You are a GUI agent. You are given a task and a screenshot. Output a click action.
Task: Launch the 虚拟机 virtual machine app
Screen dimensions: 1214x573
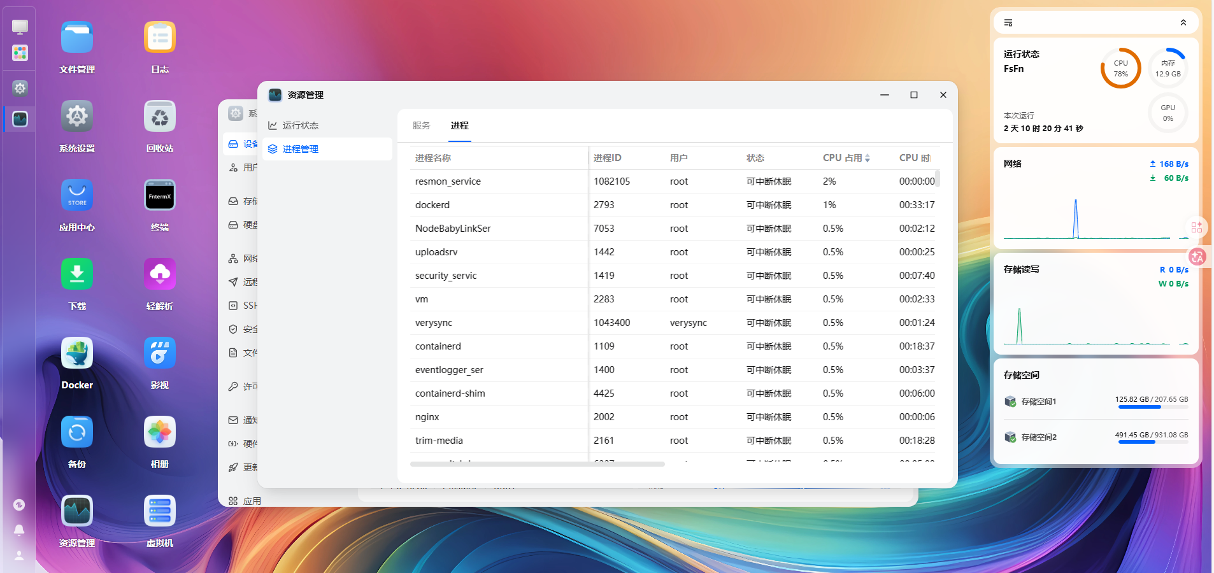159,511
